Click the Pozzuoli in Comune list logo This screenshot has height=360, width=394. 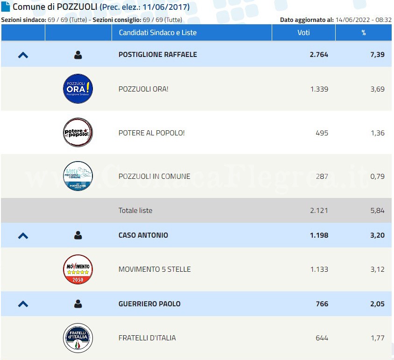click(x=78, y=176)
